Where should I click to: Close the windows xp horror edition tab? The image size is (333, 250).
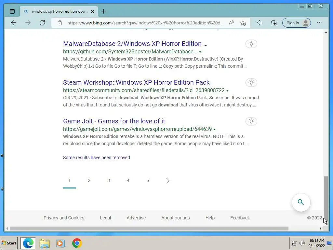pos(92,11)
